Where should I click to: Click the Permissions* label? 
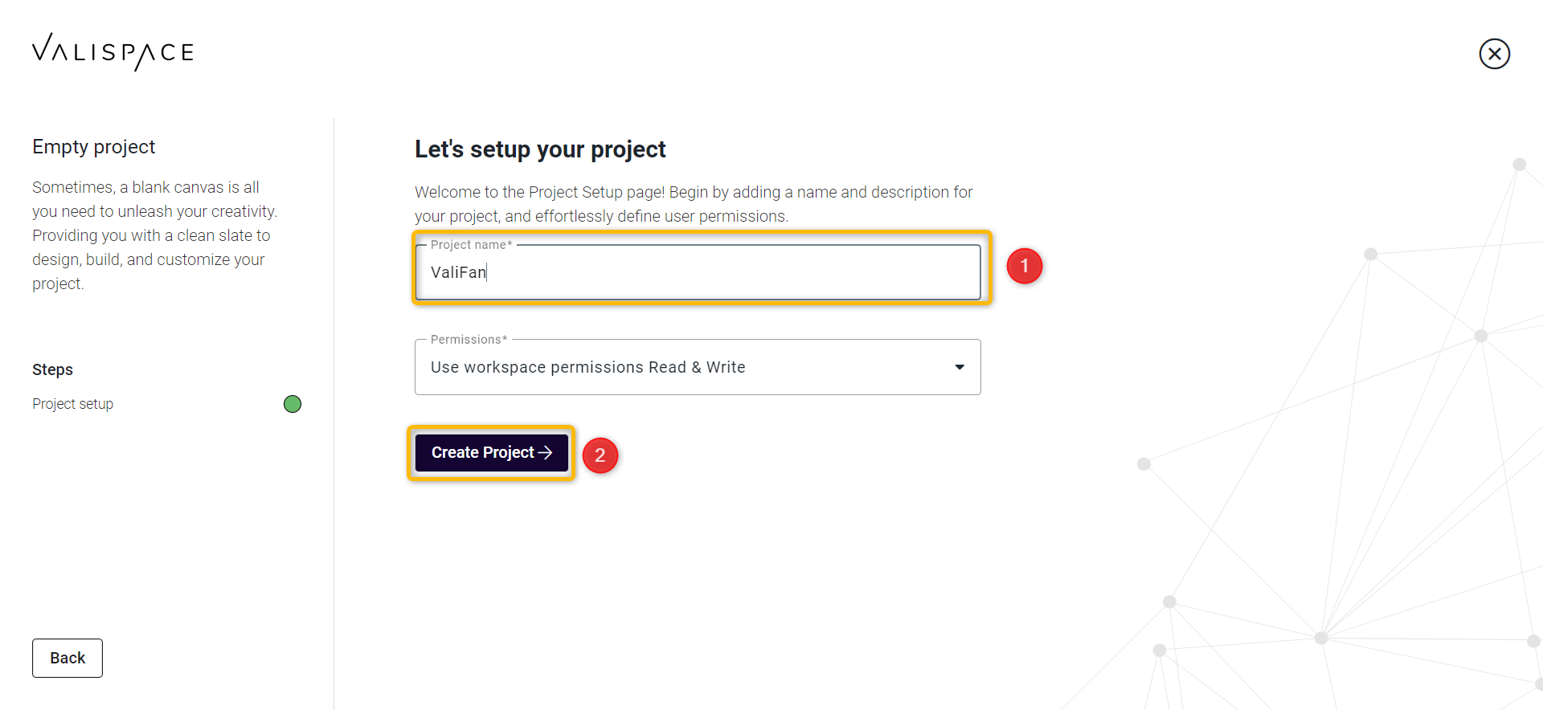coord(469,339)
